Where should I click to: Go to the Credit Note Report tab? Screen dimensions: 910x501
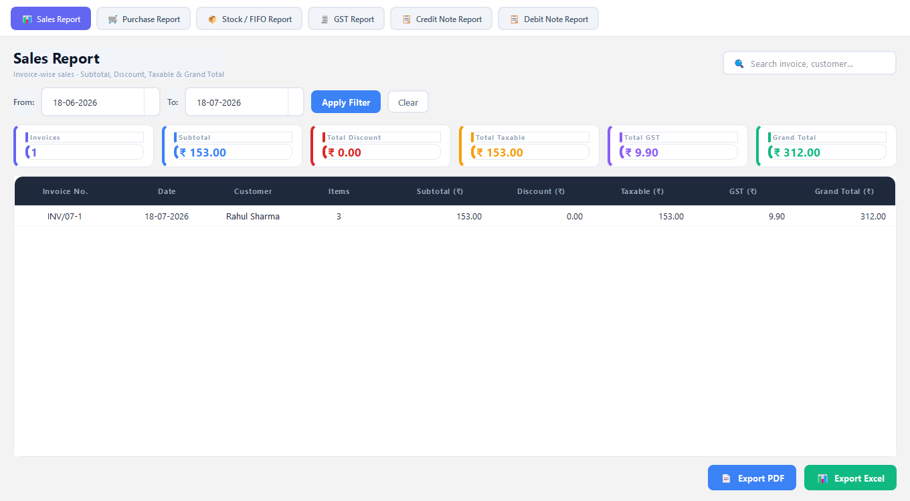(441, 19)
